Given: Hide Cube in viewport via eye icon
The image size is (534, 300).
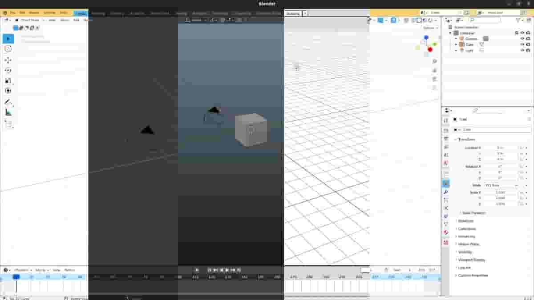Looking at the screenshot, I should 522,44.
